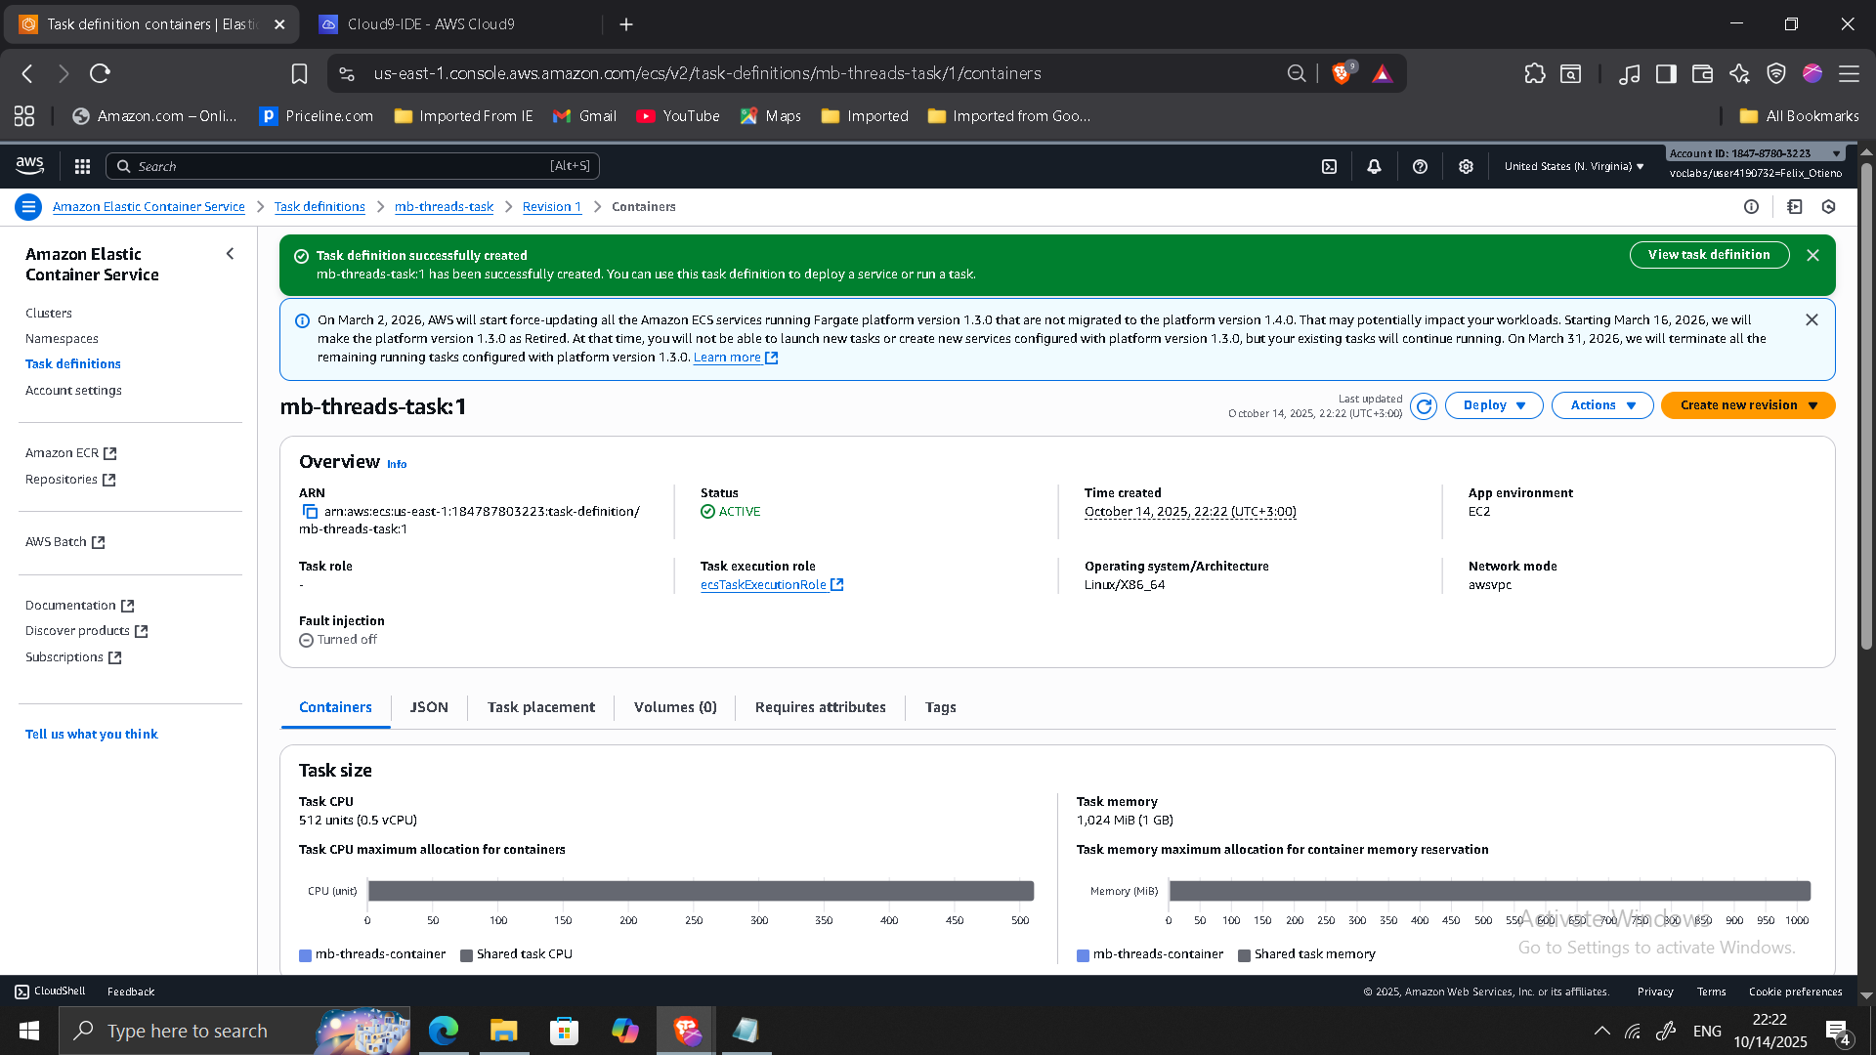The image size is (1876, 1055).
Task: Open the AWS help question mark icon
Action: point(1420,166)
